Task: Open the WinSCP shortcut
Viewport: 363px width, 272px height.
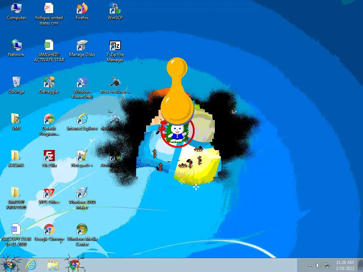Action: [x=115, y=12]
